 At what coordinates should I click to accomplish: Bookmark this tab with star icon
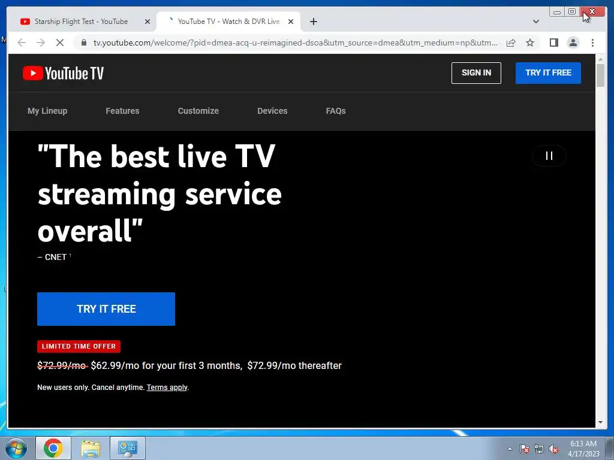530,43
